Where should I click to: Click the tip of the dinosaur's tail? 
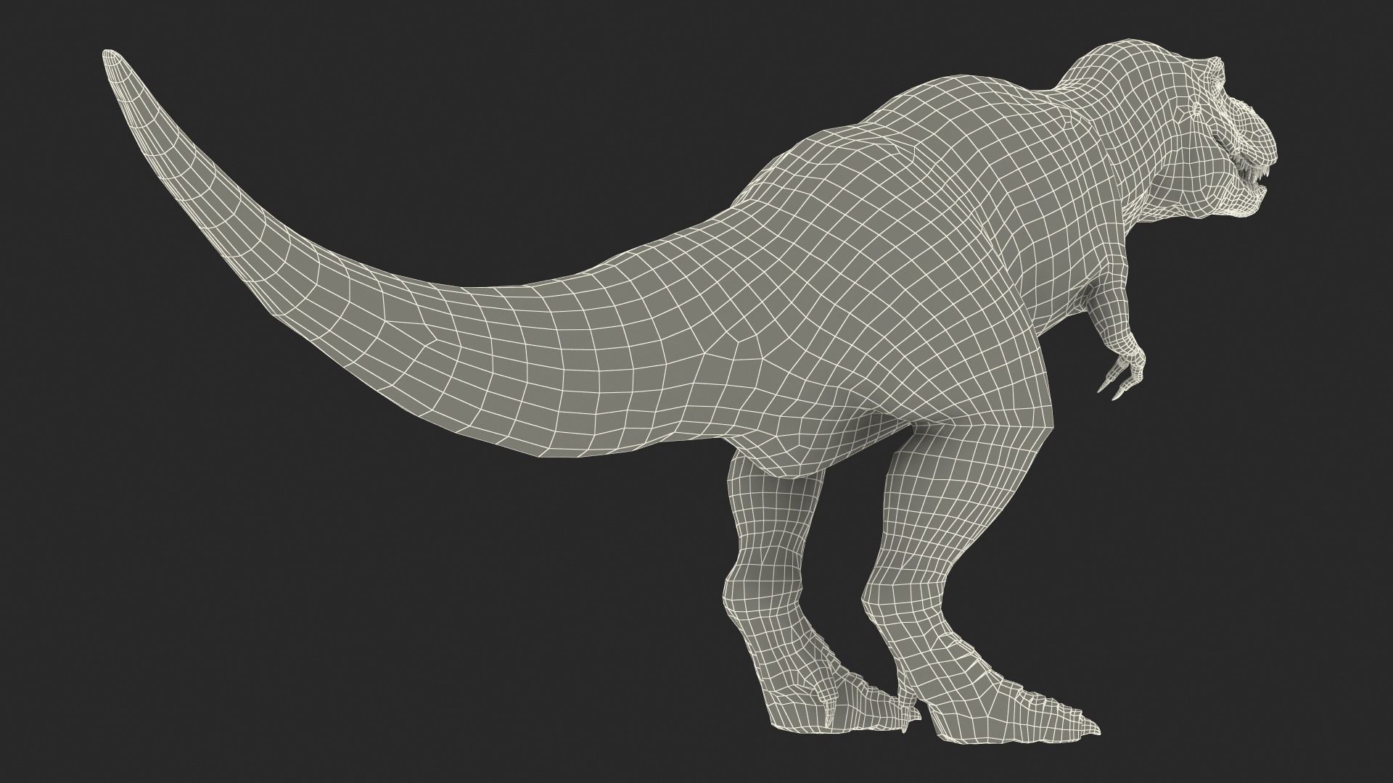point(110,55)
